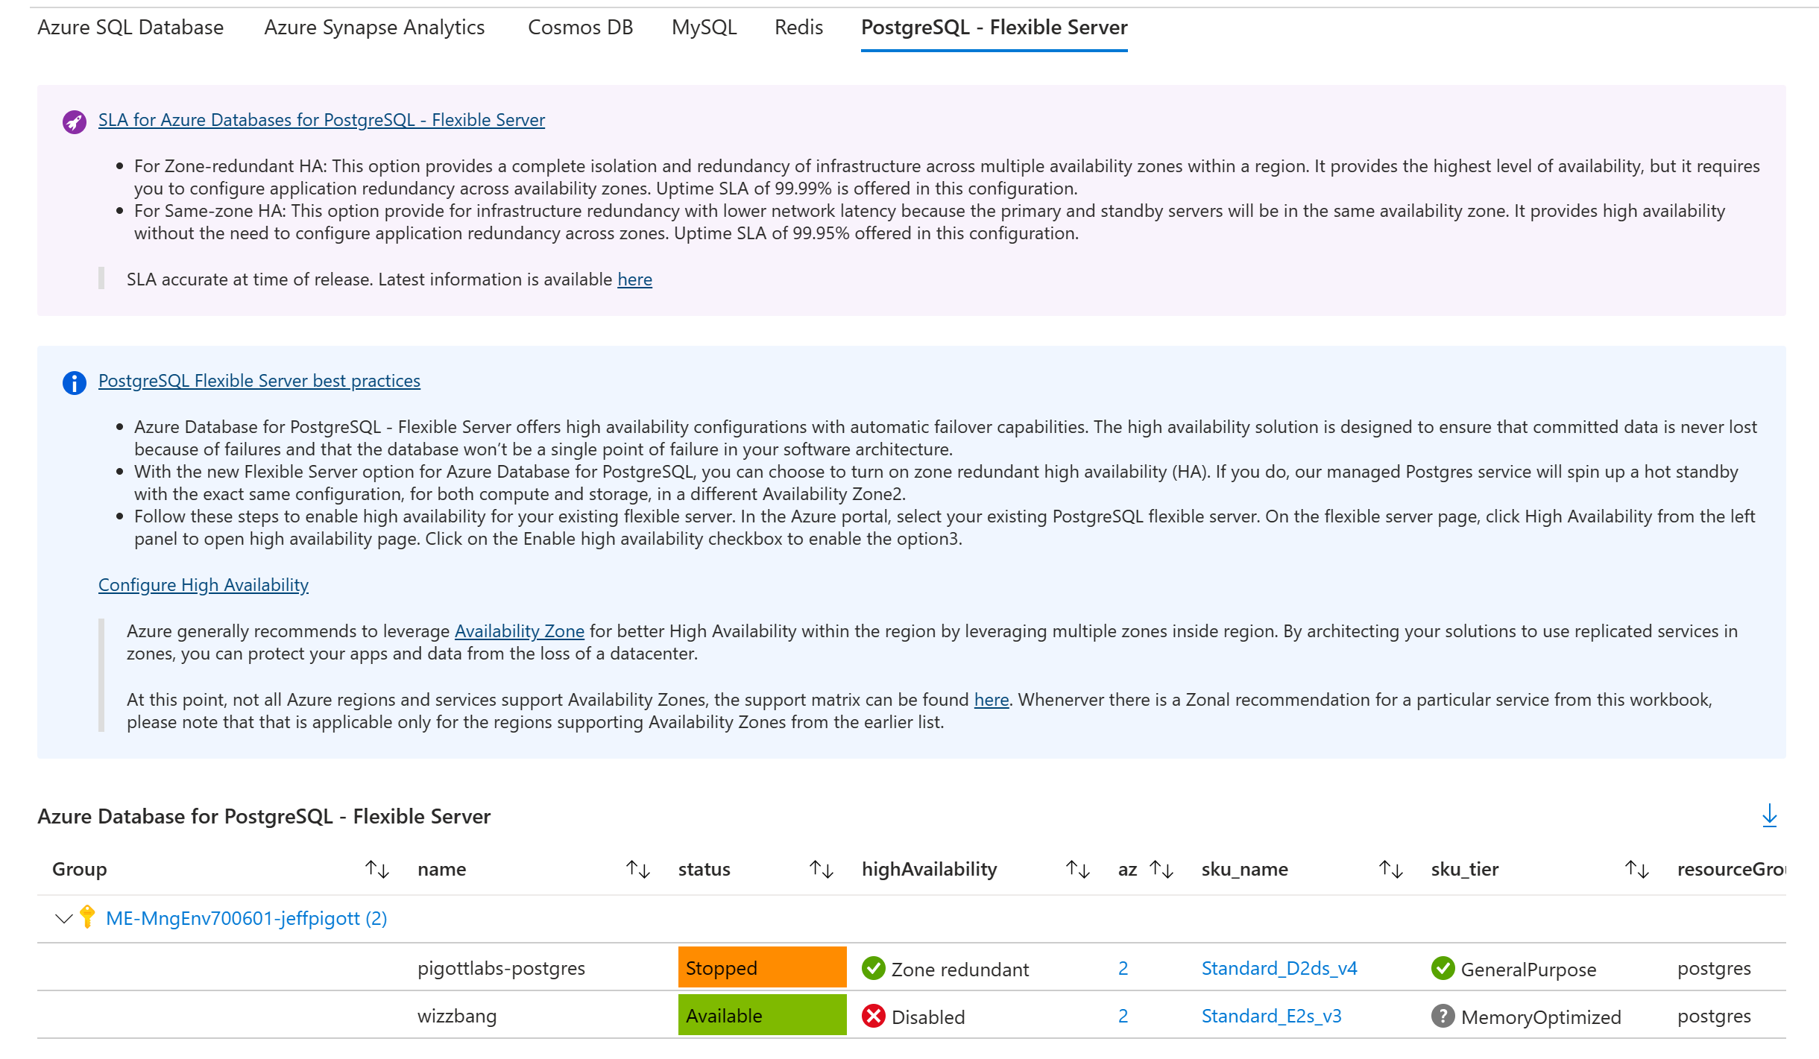Open PostgreSQL Flexible Server best practices link
1819x1059 pixels.
(259, 380)
